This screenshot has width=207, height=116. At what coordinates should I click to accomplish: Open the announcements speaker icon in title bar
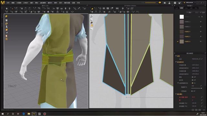tap(165, 3)
